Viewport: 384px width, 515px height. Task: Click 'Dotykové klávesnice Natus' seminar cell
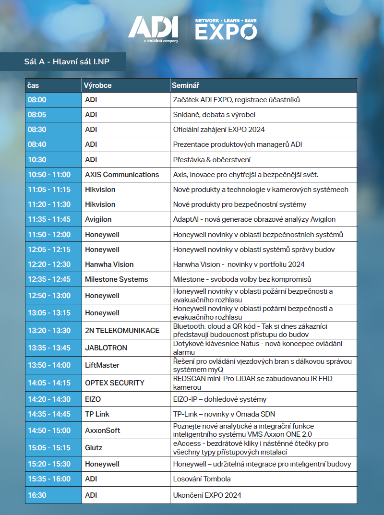(x=264, y=348)
